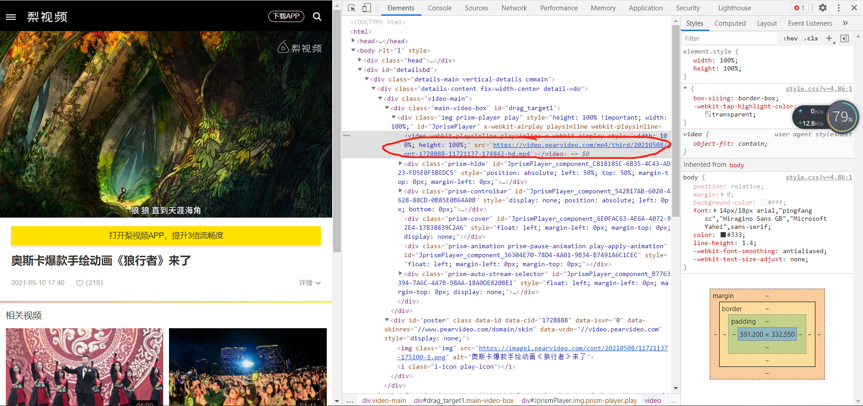Click the box model content size 591.200 × 332.550
This screenshot has height=406, width=863.
point(767,335)
